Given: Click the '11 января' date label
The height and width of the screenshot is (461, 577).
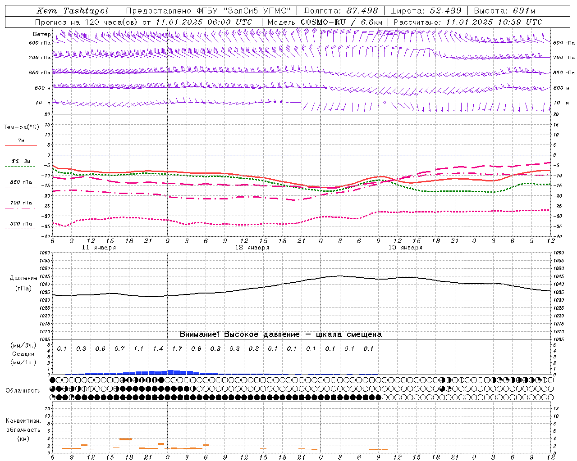Looking at the screenshot, I should [x=99, y=248].
